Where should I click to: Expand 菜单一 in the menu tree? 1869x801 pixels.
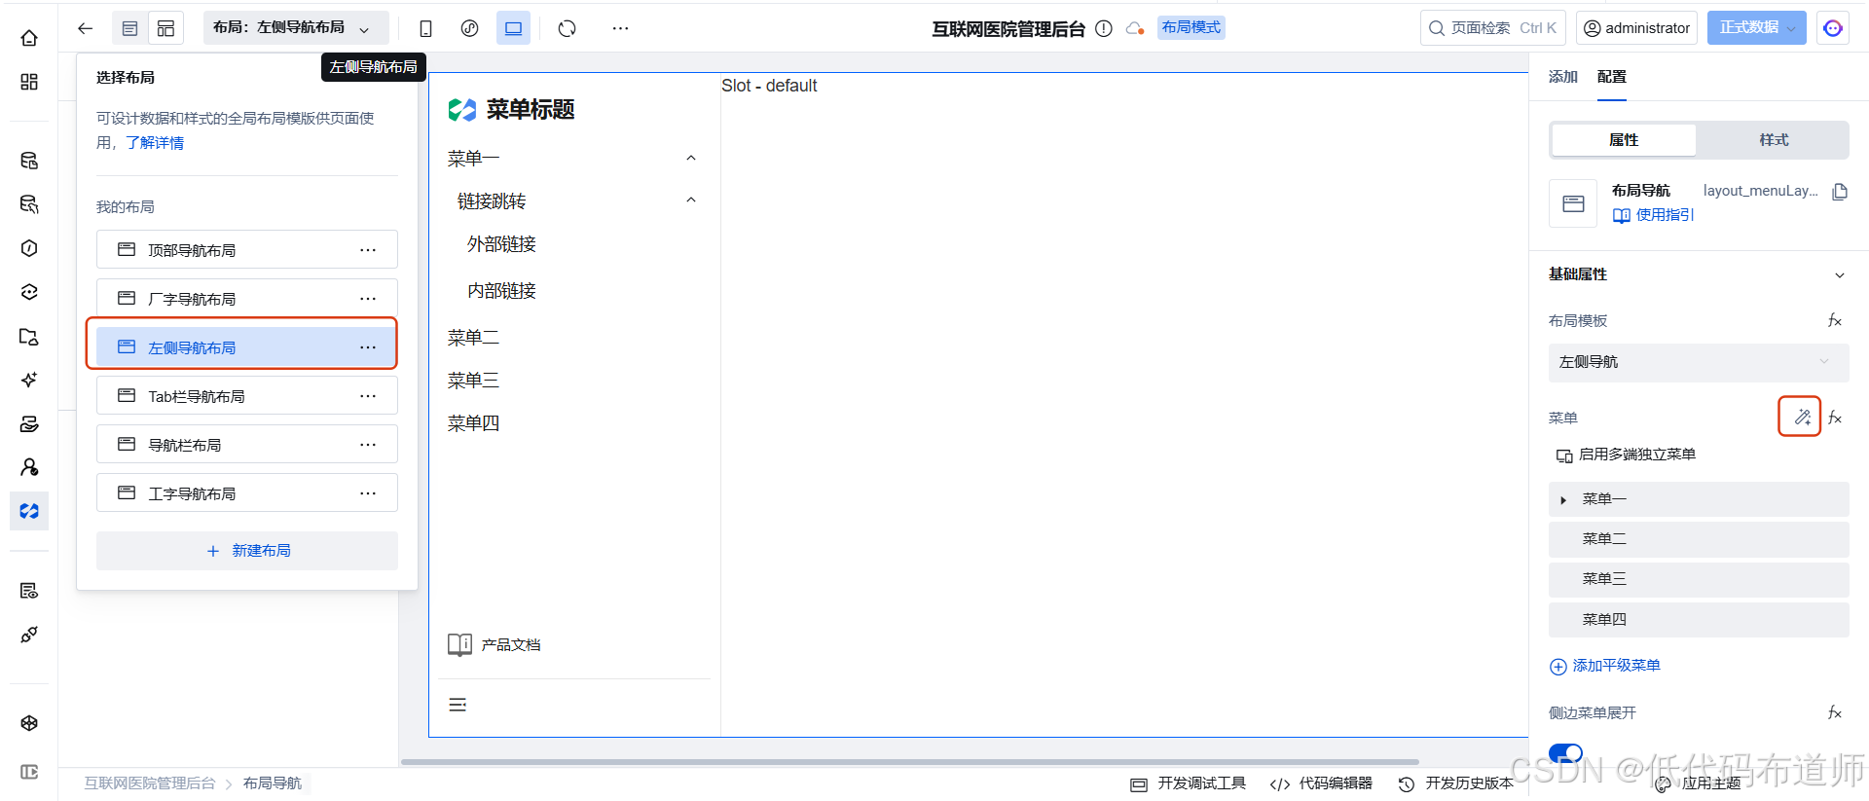(x=1563, y=500)
